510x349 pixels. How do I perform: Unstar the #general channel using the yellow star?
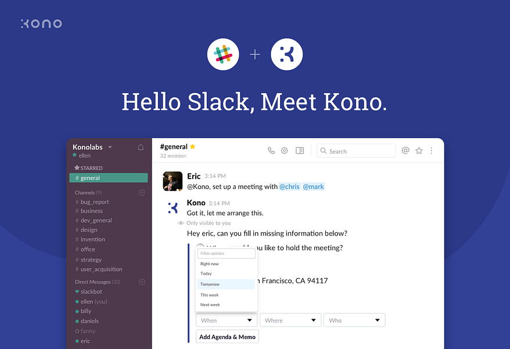(x=192, y=147)
